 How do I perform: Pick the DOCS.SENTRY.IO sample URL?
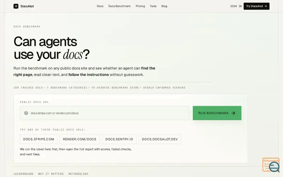pyautogui.click(x=119, y=139)
